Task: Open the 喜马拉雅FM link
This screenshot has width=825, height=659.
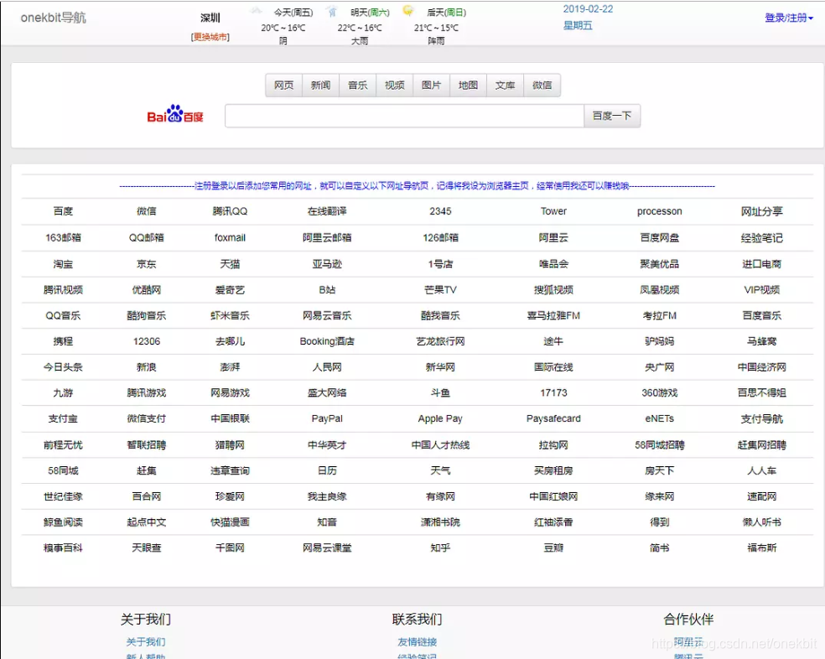Action: pyautogui.click(x=553, y=315)
